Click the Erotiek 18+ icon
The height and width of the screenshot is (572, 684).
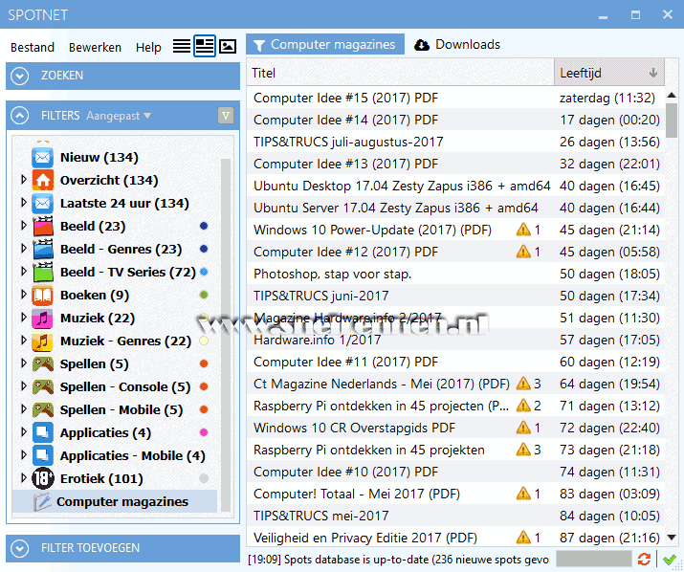pos(43,478)
